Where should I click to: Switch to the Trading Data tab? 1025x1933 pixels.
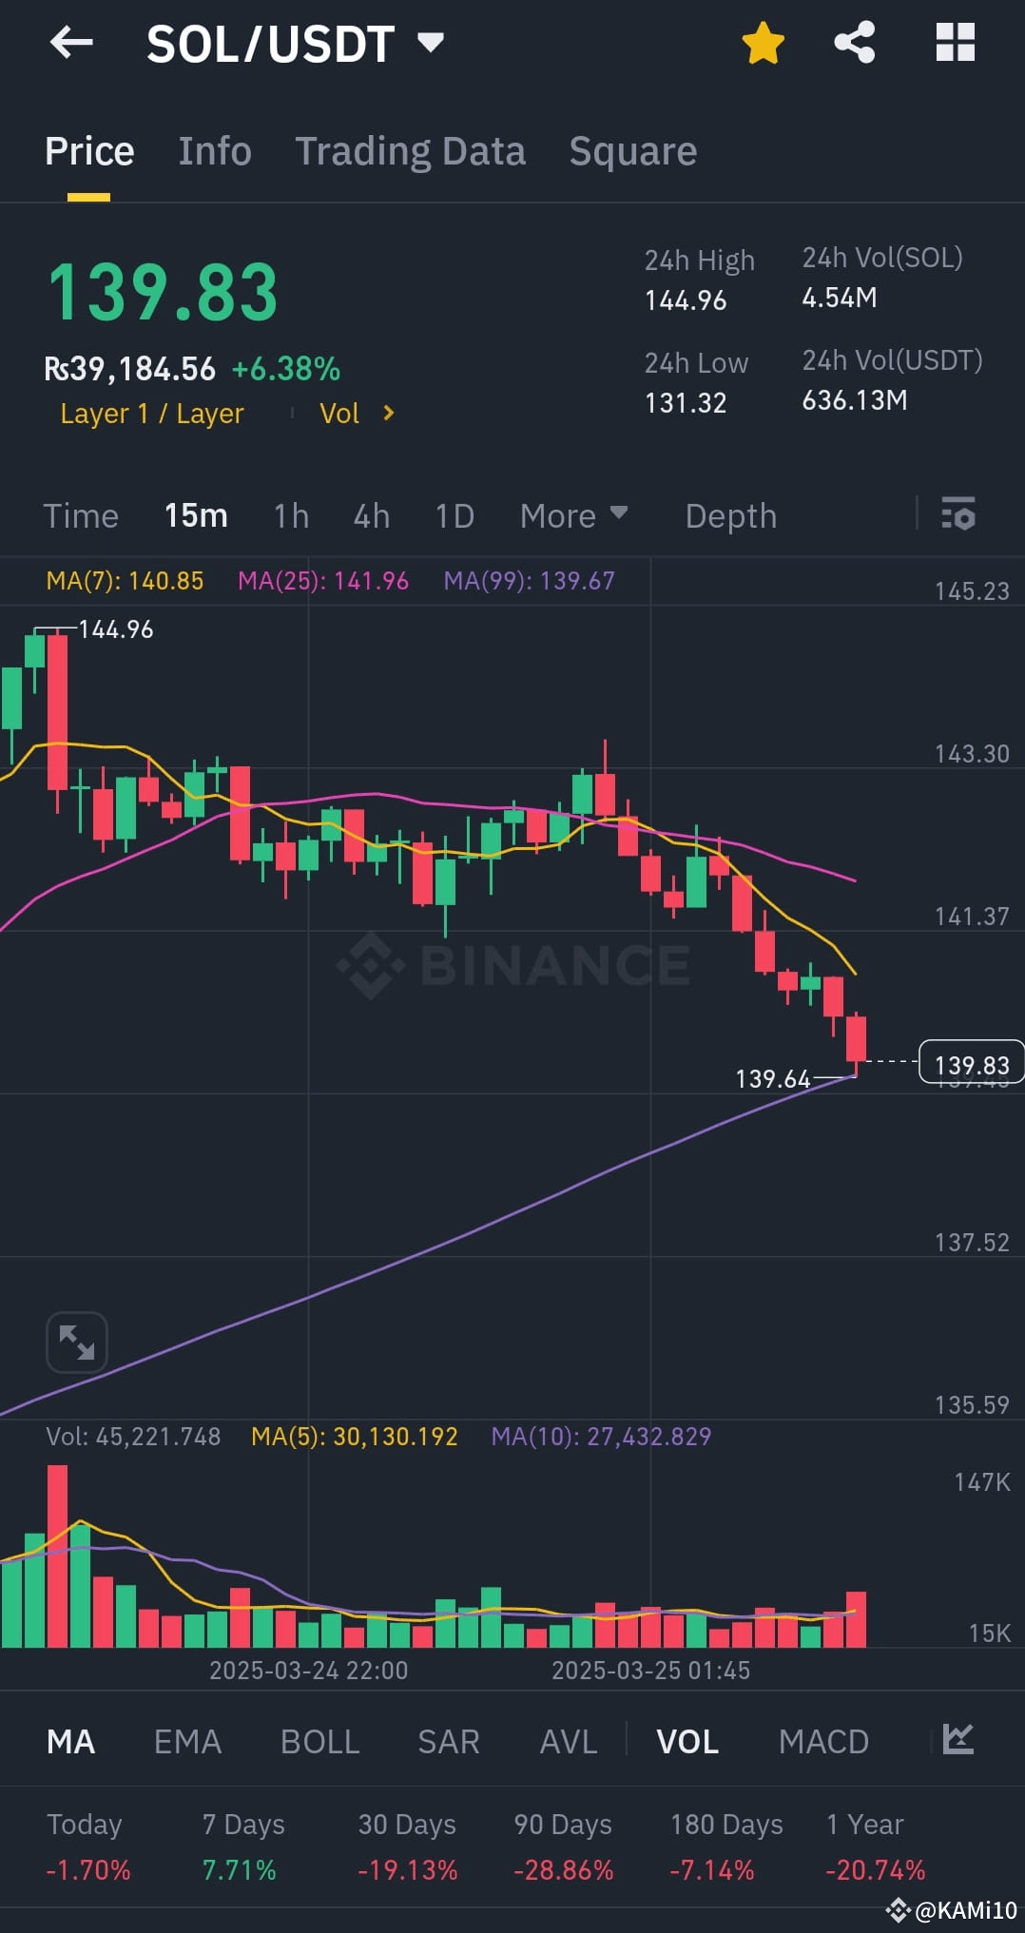(411, 150)
